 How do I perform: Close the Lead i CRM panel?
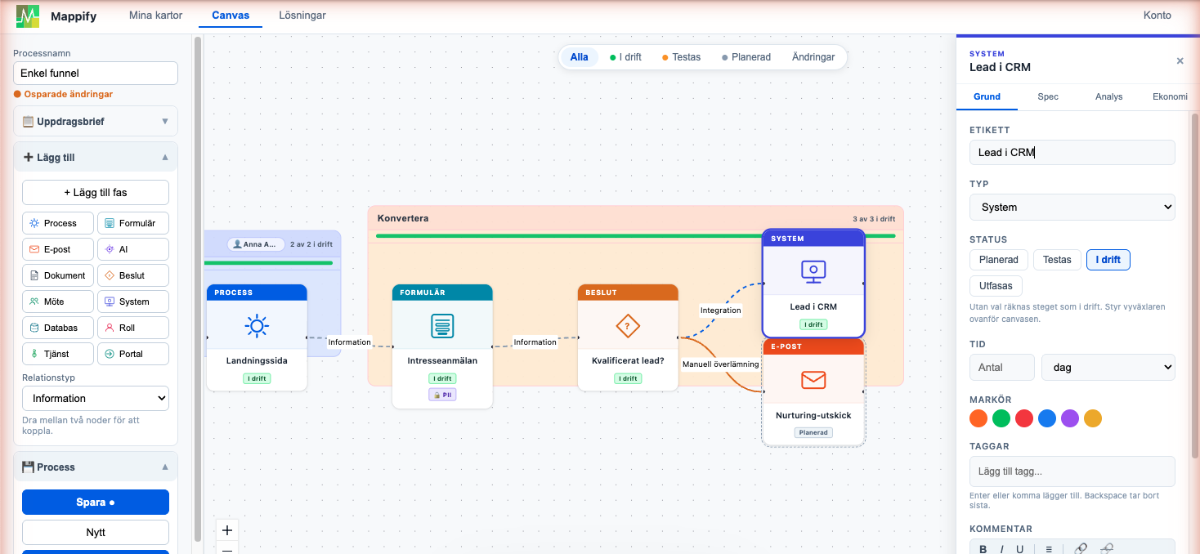1180,60
